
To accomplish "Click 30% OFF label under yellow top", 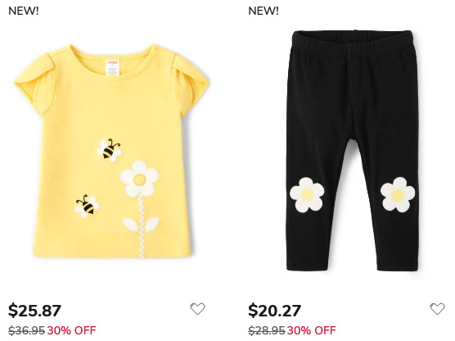I will pos(71,330).
